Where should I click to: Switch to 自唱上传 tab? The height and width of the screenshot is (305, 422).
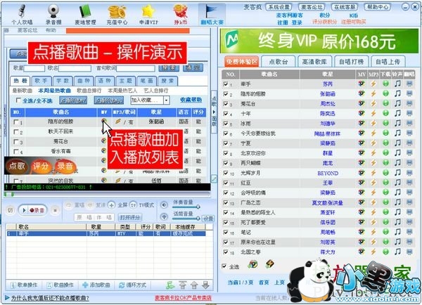[x=388, y=62]
